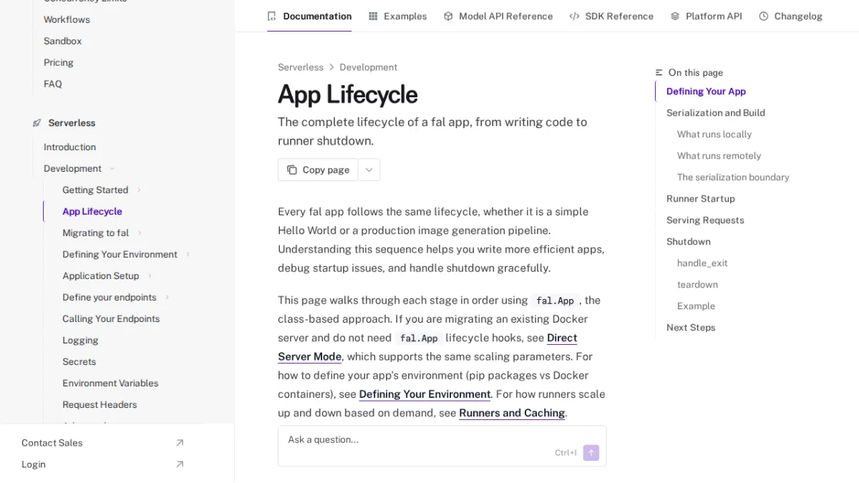Screen dimensions: 859x483
Task: Click the Contact Sales external arrow icon
Action: [x=180, y=443]
